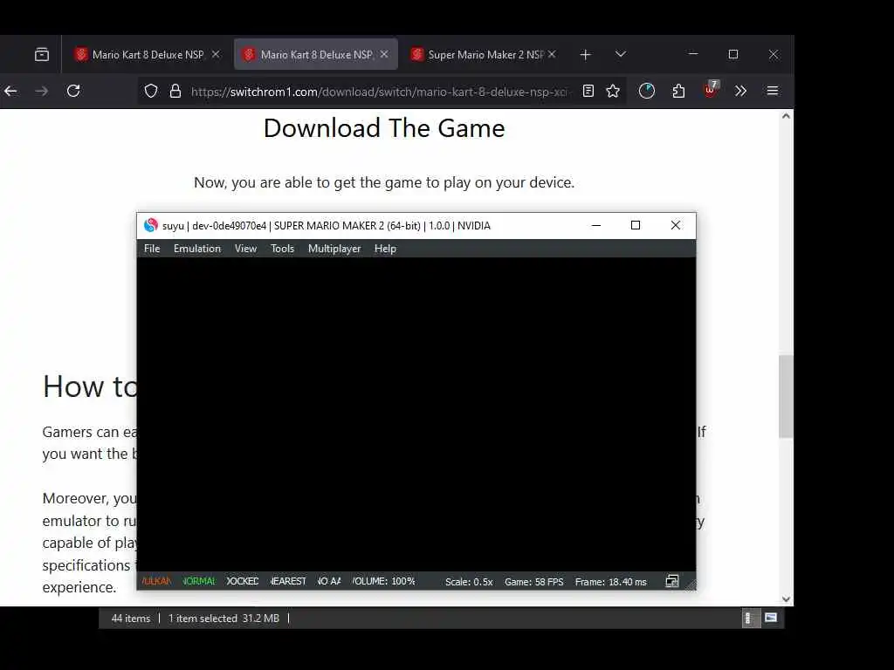Close the active Mario Kart 8 Deluxe tab
Image resolution: width=894 pixels, height=670 pixels.
pyautogui.click(x=384, y=54)
